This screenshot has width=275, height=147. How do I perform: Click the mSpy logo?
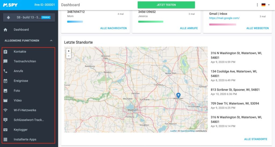coord(10,5)
